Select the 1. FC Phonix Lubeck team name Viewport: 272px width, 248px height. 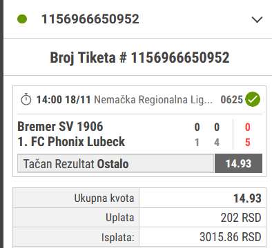pyautogui.click(x=71, y=141)
